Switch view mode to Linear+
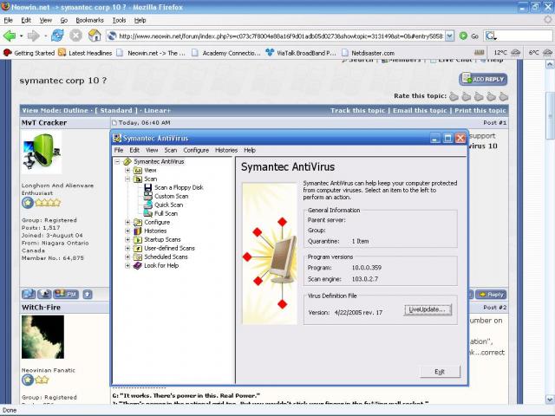The image size is (555, 416). point(157,110)
